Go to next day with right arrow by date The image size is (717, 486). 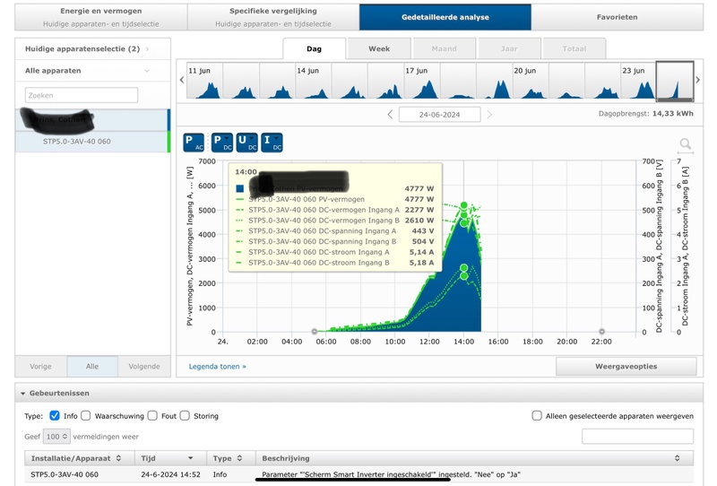click(x=489, y=115)
